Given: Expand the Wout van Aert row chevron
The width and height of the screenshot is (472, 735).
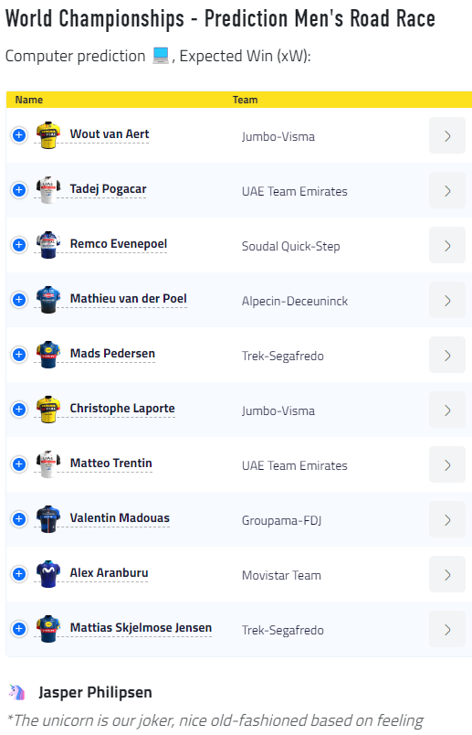Looking at the screenshot, I should 447,136.
